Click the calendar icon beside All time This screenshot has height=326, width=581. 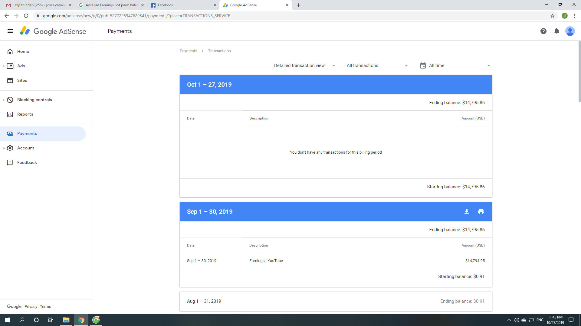(x=423, y=66)
